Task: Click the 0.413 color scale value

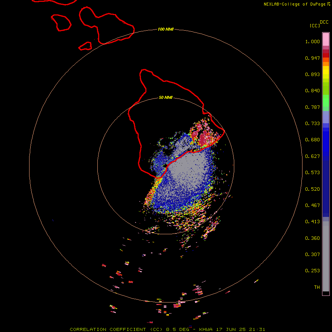Action: point(312,222)
